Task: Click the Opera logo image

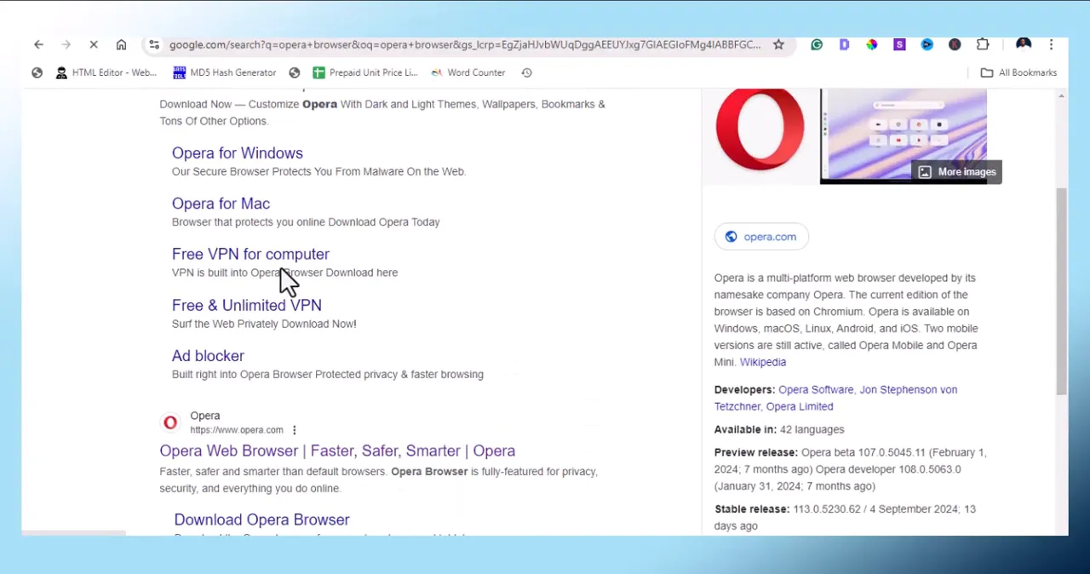Action: pos(760,130)
